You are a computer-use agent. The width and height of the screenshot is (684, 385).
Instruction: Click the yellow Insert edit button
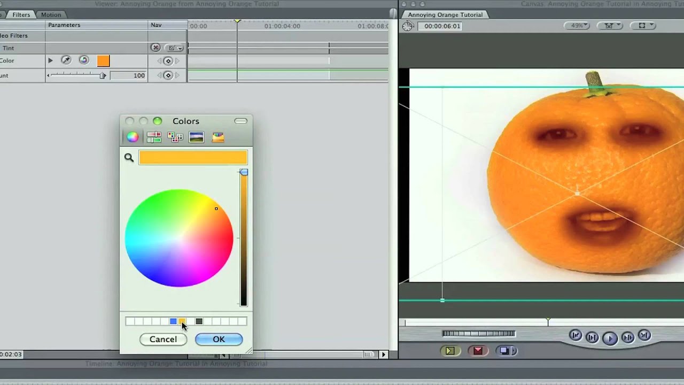pyautogui.click(x=450, y=351)
